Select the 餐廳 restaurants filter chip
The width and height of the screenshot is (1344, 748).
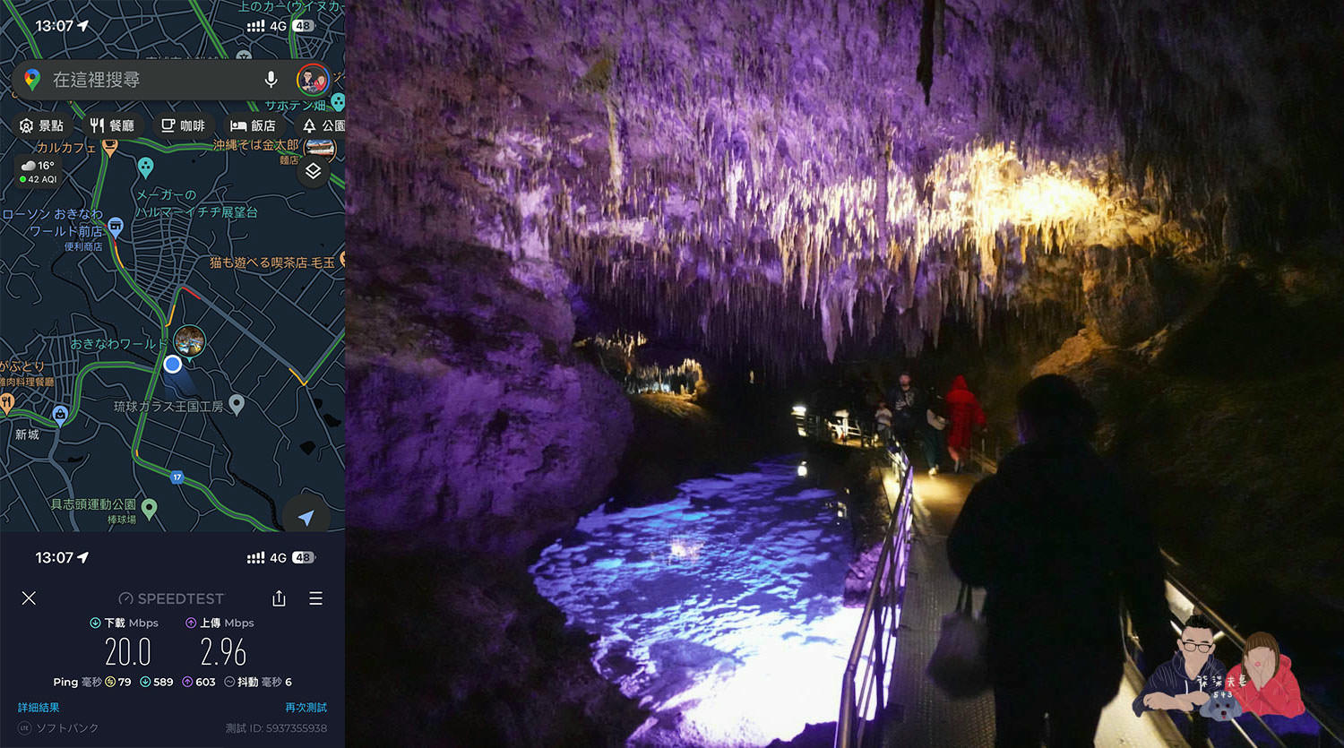[112, 125]
